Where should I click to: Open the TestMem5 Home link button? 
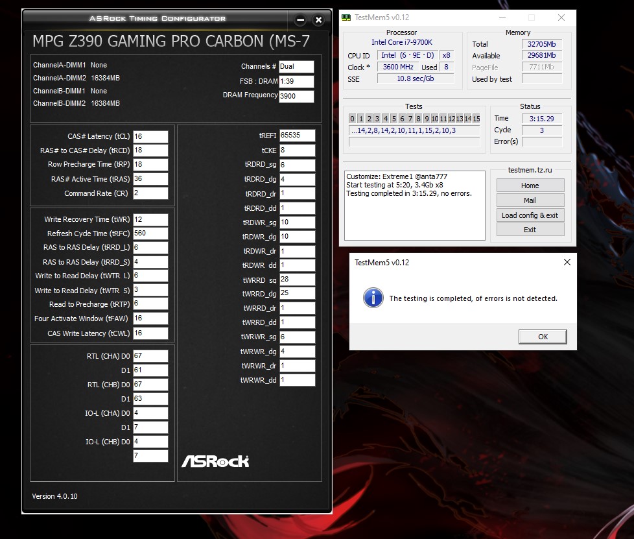tap(530, 186)
